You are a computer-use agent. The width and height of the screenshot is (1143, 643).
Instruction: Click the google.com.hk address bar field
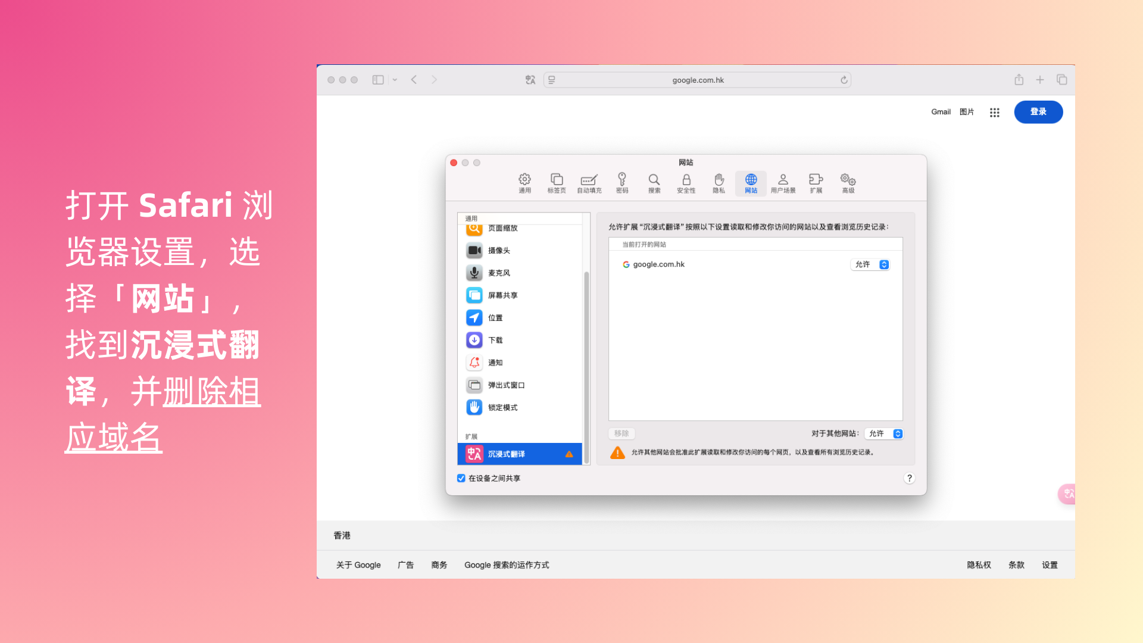click(x=698, y=80)
